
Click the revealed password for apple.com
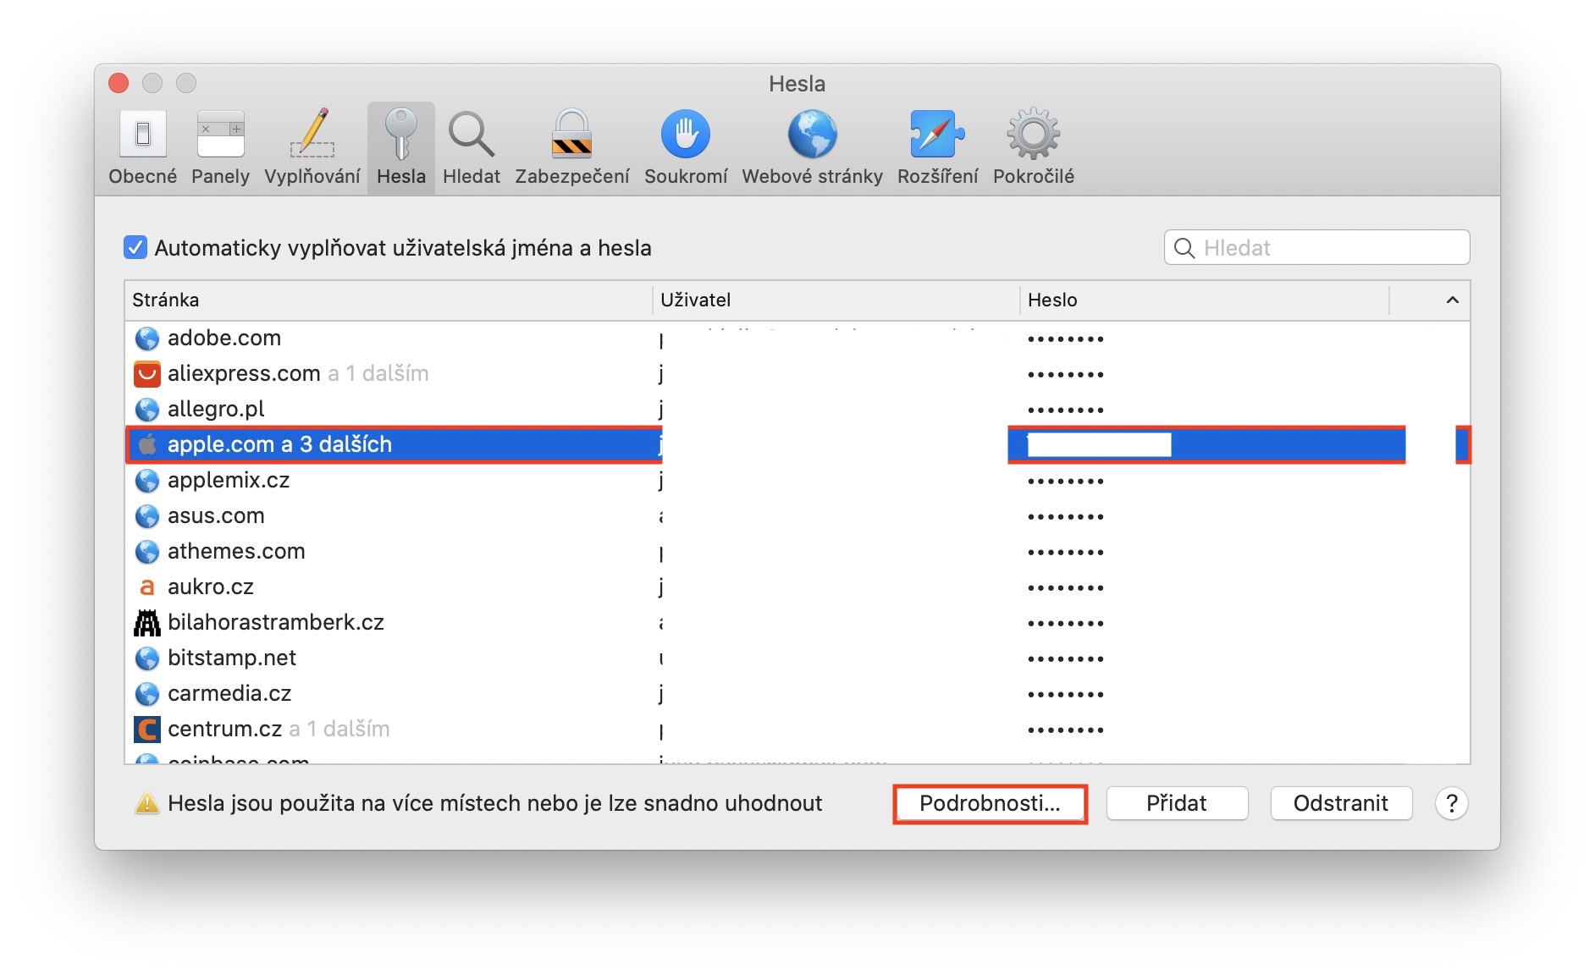[x=1099, y=444]
